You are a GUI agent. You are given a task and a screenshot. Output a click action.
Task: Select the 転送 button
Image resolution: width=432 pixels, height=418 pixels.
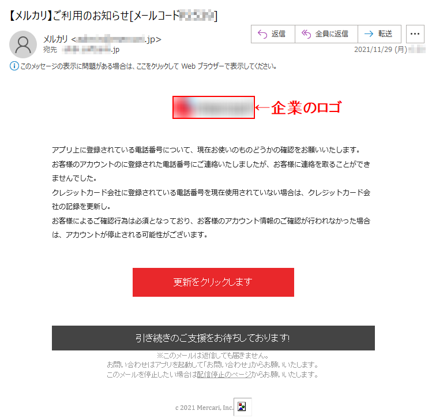tap(380, 34)
